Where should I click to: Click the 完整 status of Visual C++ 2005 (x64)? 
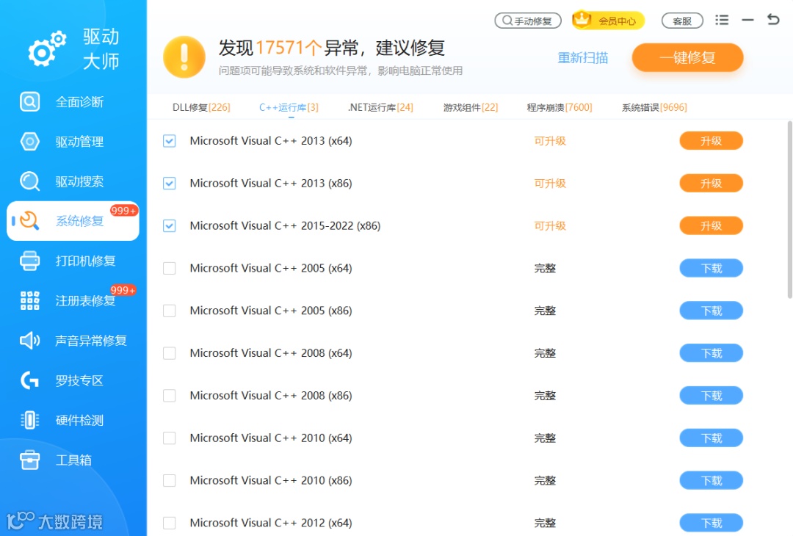coord(545,269)
